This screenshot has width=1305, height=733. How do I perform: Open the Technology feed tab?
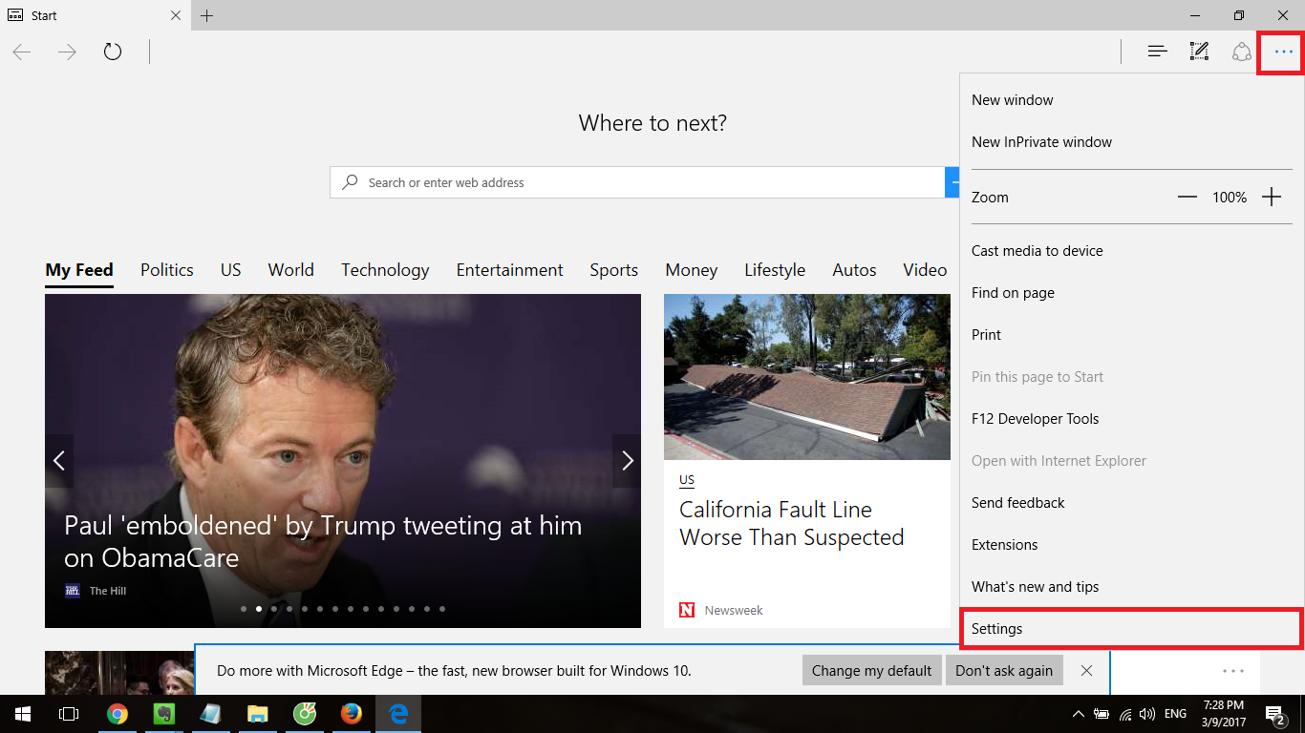click(x=385, y=270)
